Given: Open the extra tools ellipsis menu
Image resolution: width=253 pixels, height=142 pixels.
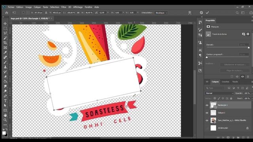Looking at the screenshot, I should (5, 125).
